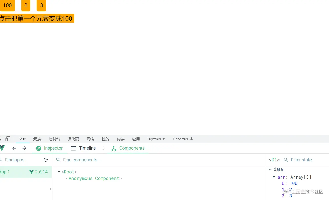Image resolution: width=329 pixels, height=200 pixels.
Task: Open the 内存 tab
Action: tap(121, 139)
